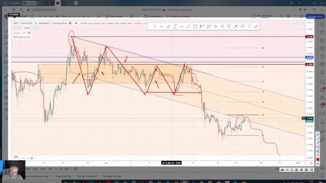Click the red 0.4189 price label
Image resolution: width=326 pixels, height=183 pixels.
(309, 37)
